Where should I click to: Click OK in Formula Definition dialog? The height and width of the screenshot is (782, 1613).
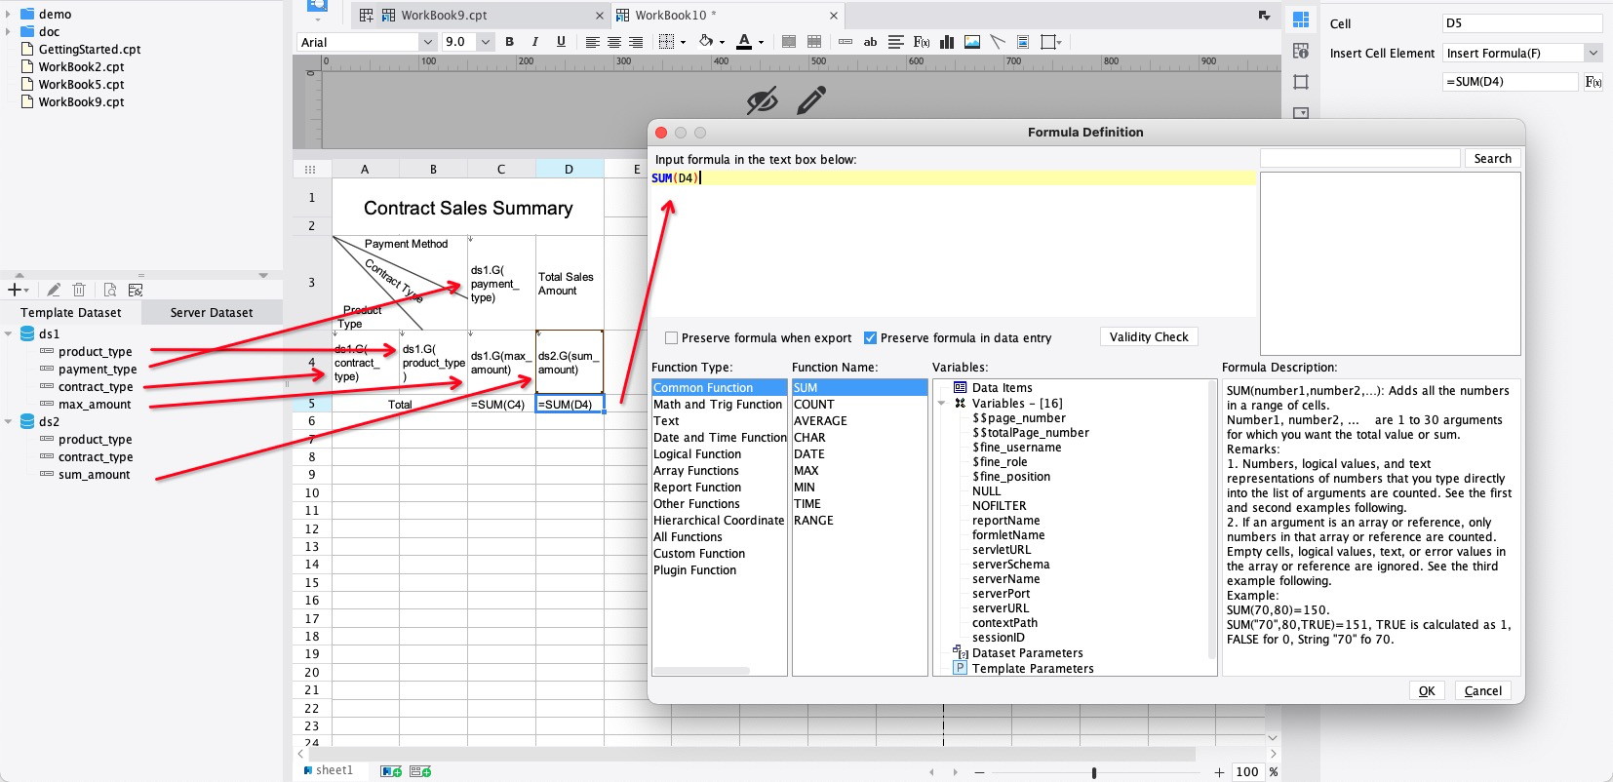1426,690
